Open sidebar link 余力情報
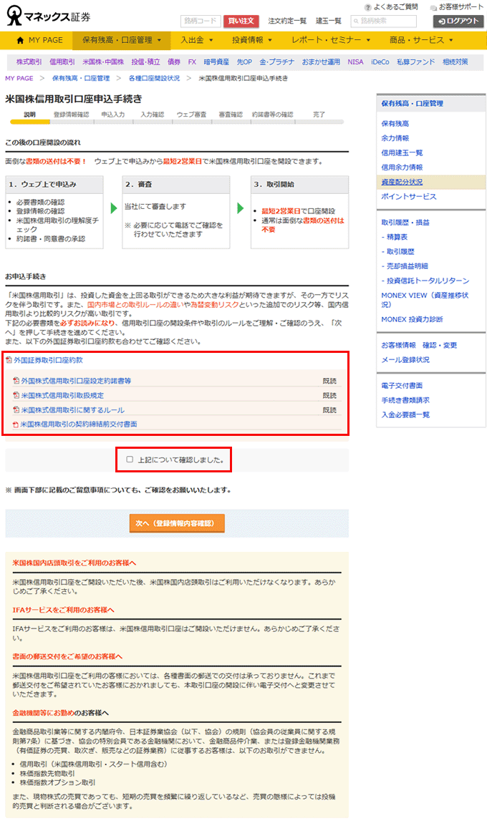This screenshot has height=831, width=487. click(395, 138)
